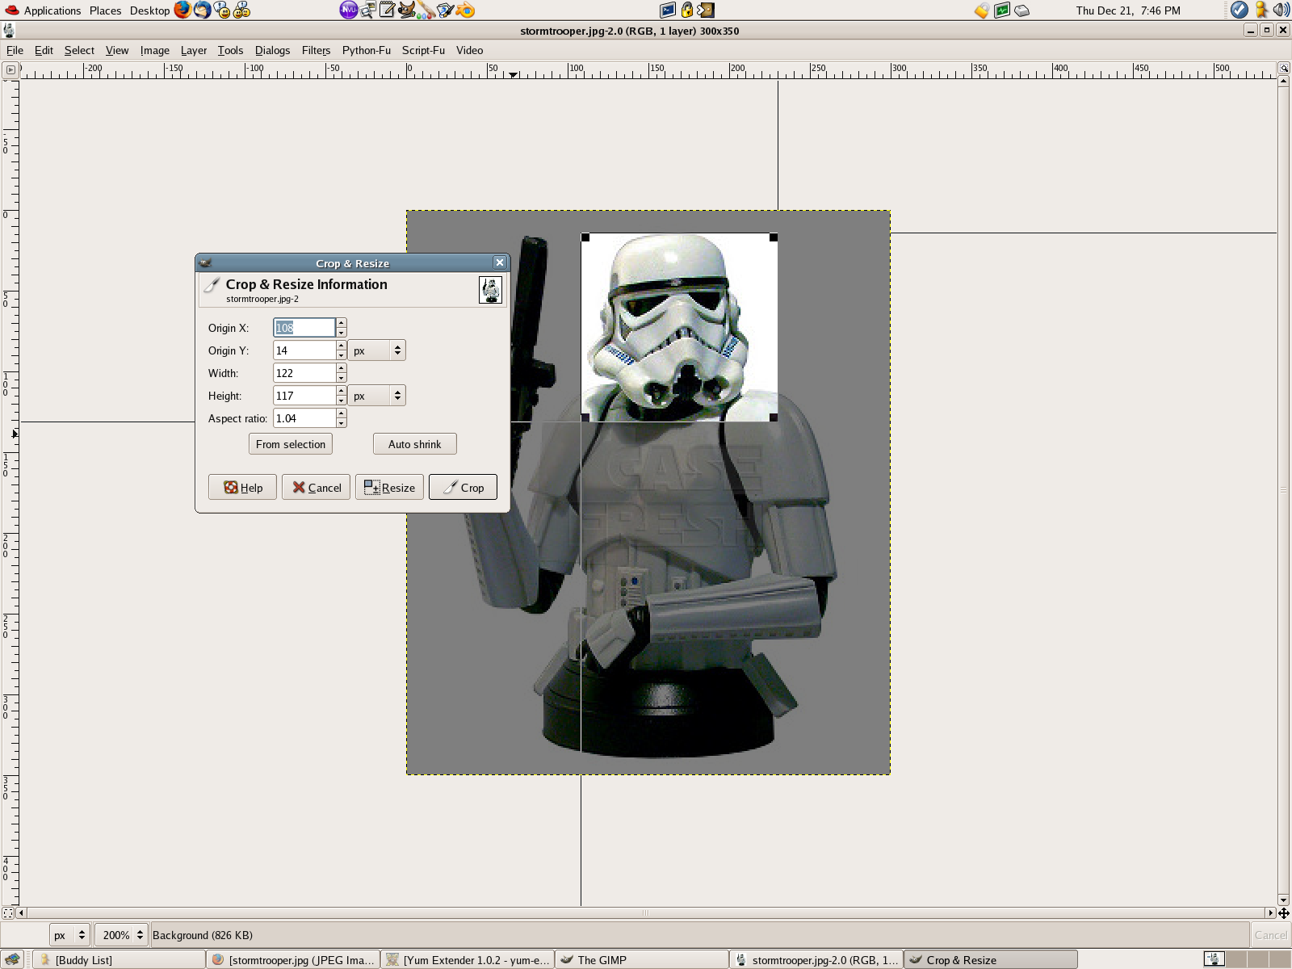Launch Blender from the top panel
The height and width of the screenshot is (969, 1292).
[x=465, y=10]
